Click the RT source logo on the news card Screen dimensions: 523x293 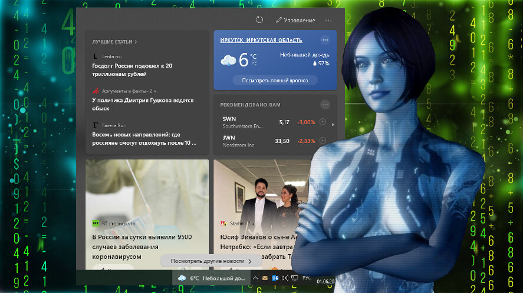96,223
